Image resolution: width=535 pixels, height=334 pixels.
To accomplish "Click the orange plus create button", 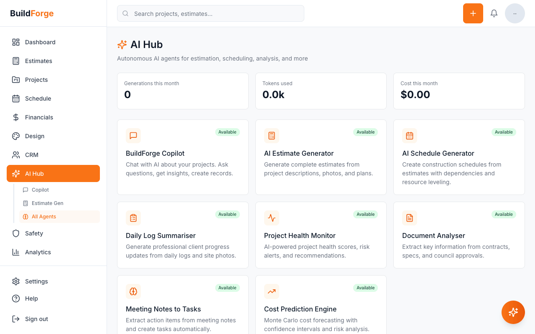I will [473, 13].
